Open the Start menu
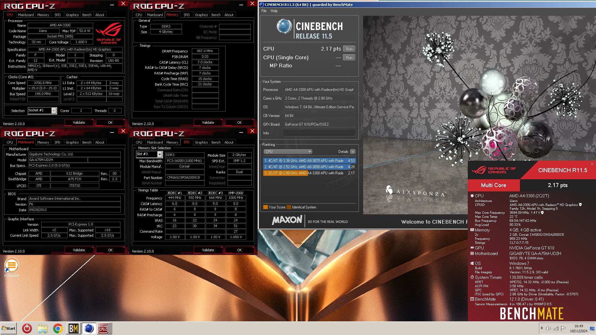Image resolution: width=596 pixels, height=335 pixels. [x=8, y=328]
